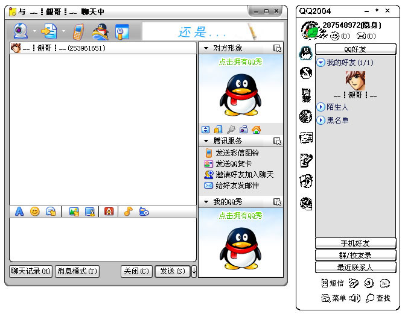The width and height of the screenshot is (405, 314).
Task: Click the blue up-down arrows icon under avatar
Action: point(206,130)
